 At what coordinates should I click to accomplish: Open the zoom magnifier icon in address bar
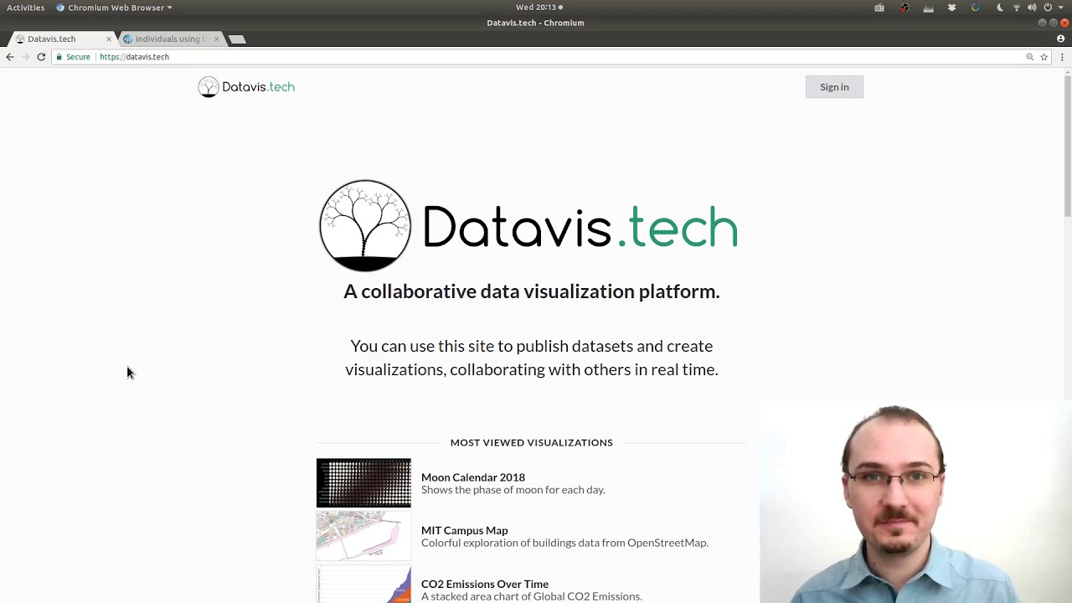tap(1030, 57)
